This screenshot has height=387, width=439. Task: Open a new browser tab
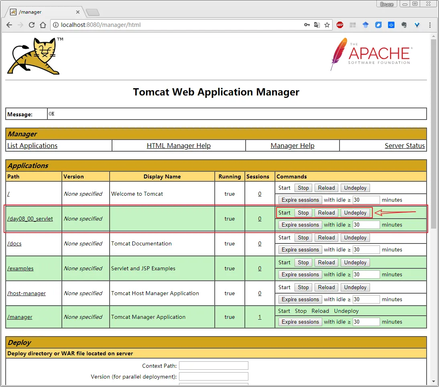[93, 12]
